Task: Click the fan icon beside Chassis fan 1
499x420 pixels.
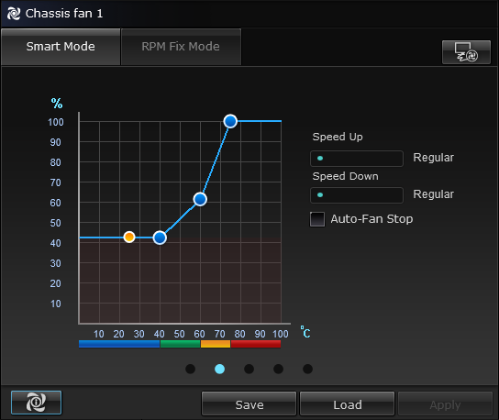Action: 14,14
